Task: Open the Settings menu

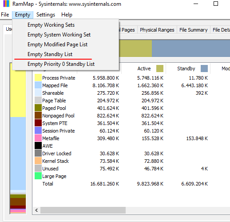Action: click(46, 15)
